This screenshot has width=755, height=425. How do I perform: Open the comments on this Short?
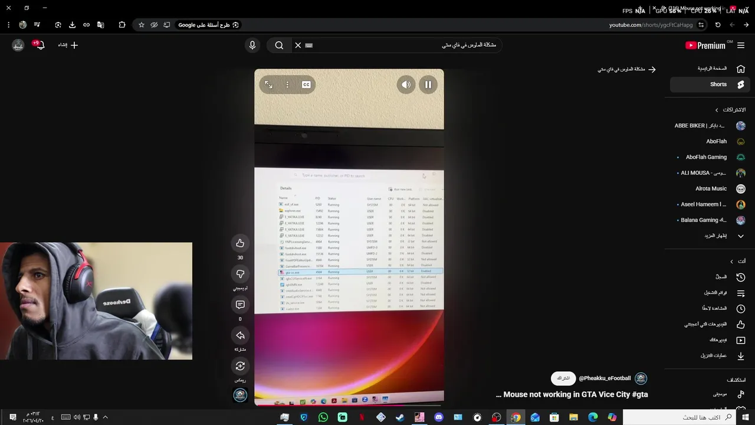tap(240, 305)
